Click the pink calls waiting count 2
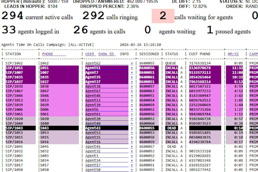The image size is (258, 172). point(163,16)
